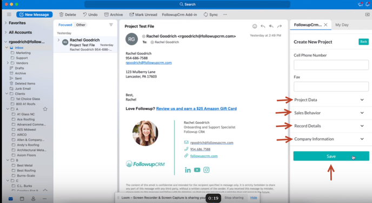The width and height of the screenshot is (372, 203).
Task: Open the toolbar more options ellipsis
Action: point(225,15)
